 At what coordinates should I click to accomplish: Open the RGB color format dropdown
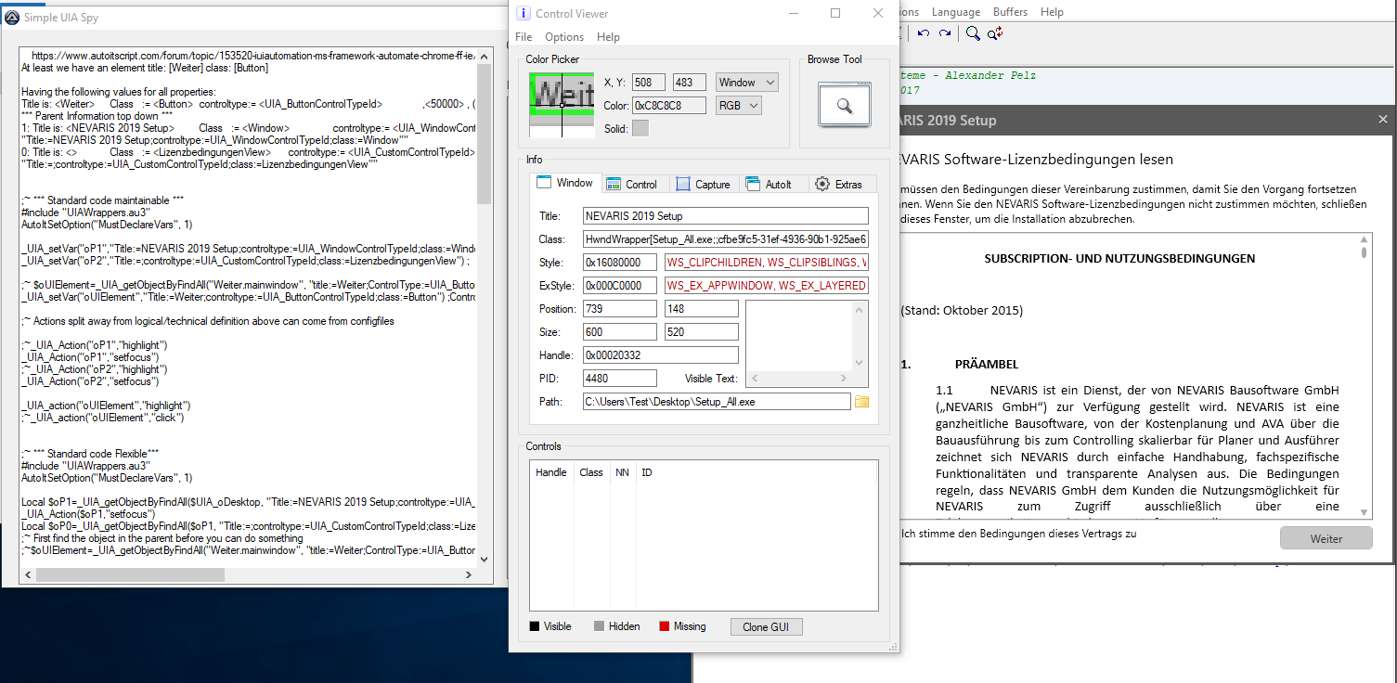pyautogui.click(x=739, y=105)
